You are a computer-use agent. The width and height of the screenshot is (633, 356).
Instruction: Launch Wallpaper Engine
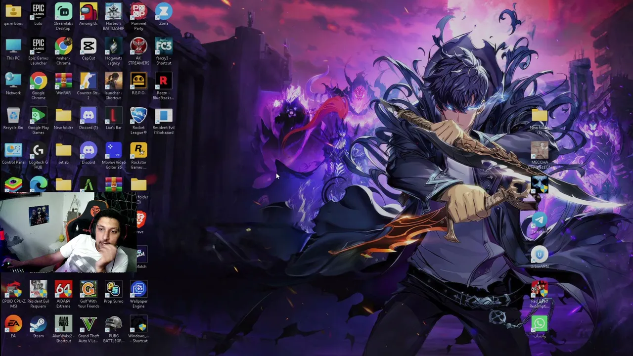(138, 295)
